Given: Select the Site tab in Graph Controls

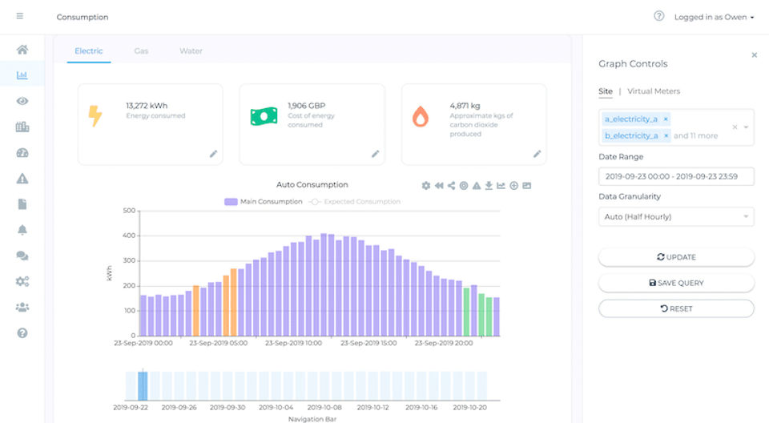Looking at the screenshot, I should (606, 91).
